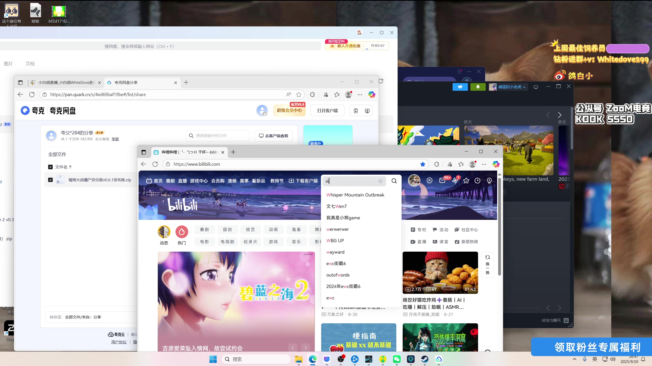Open the 番剧 tab in bilibili header
The width and height of the screenshot is (652, 366).
170,181
